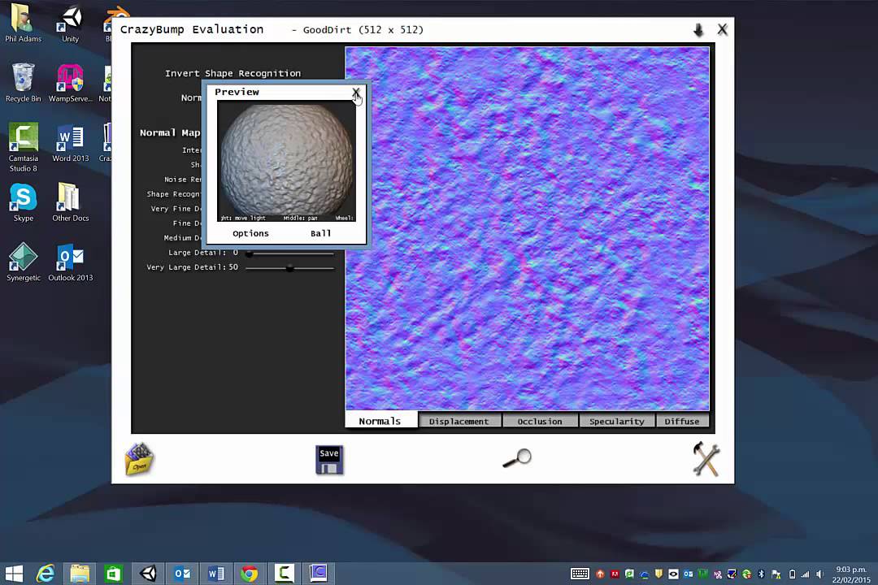Open Google Chrome from the taskbar
The image size is (878, 585).
(250, 574)
